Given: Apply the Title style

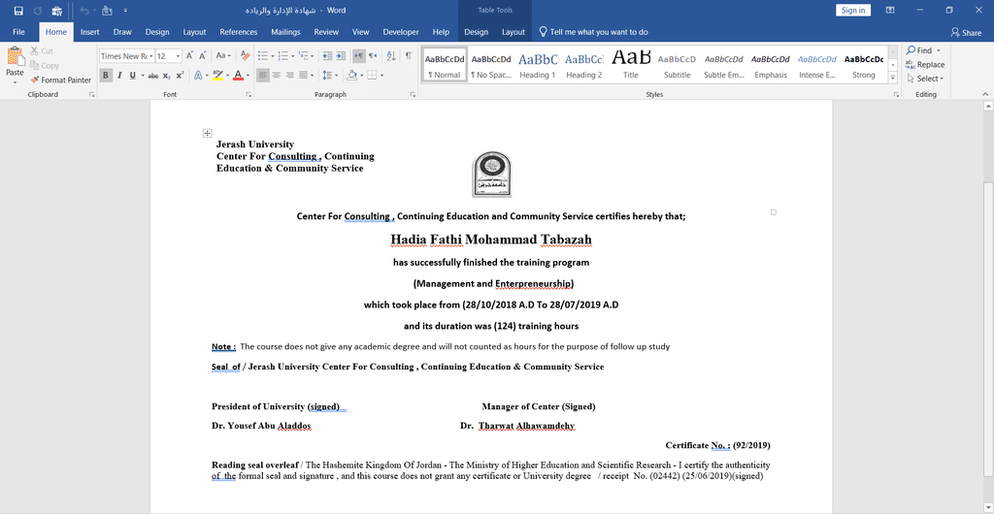Looking at the screenshot, I should 631,65.
